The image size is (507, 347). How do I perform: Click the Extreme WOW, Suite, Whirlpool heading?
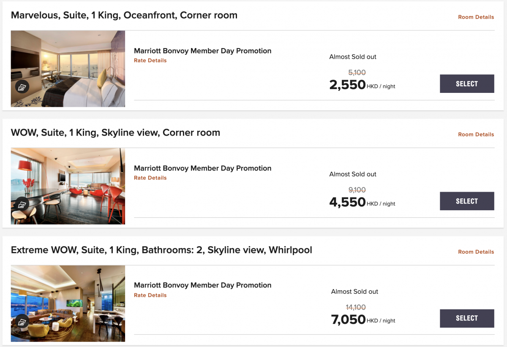[161, 250]
